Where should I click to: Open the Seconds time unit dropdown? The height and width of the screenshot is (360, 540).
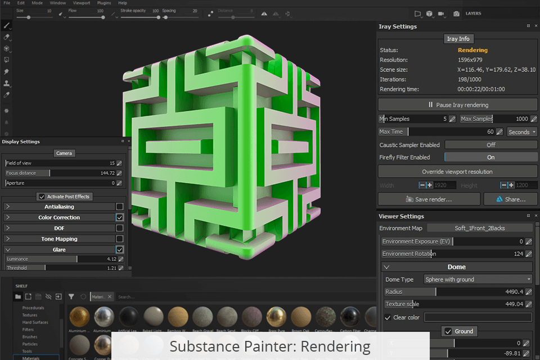522,132
